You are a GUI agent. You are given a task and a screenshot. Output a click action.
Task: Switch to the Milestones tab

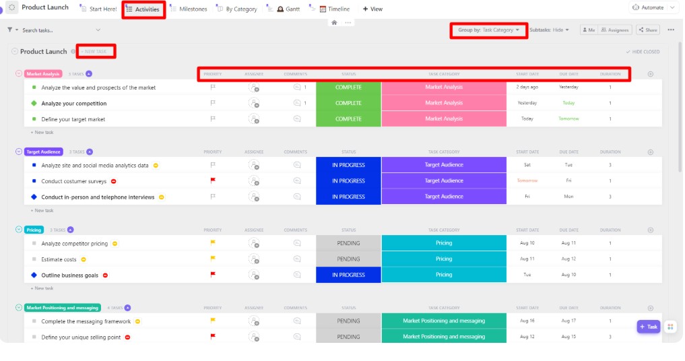point(189,9)
